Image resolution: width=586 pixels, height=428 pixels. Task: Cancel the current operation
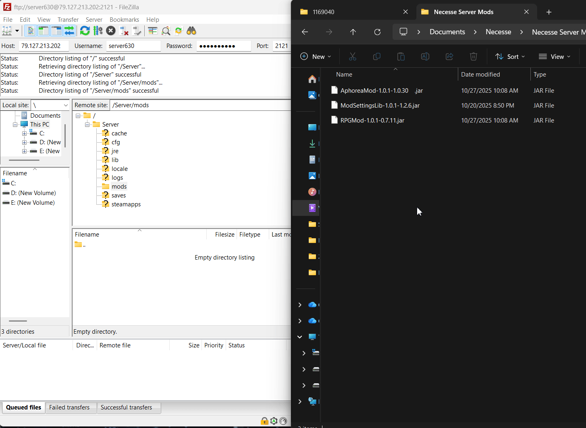tap(111, 31)
